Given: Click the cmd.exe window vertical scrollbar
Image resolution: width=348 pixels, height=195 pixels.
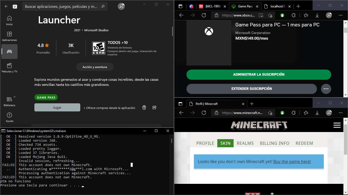Looking at the screenshot, I should [x=172, y=164].
